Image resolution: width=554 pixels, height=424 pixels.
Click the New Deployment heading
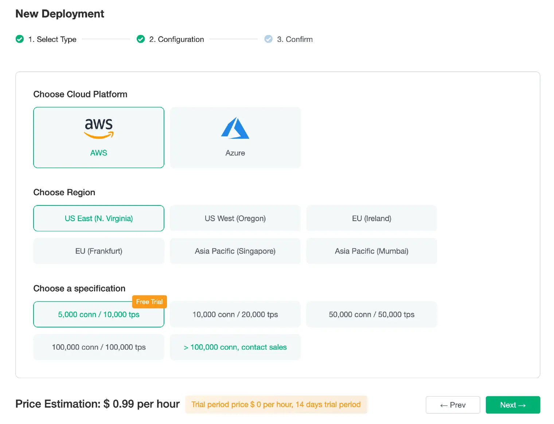pos(60,14)
